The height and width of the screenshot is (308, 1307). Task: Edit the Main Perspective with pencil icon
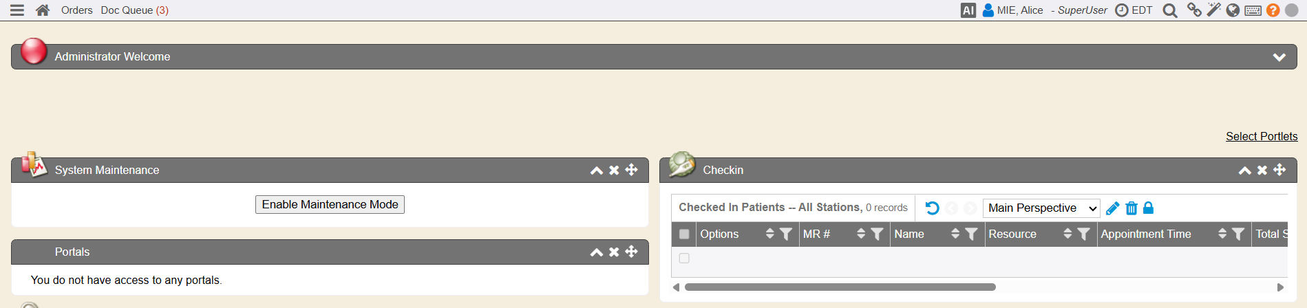(x=1112, y=208)
